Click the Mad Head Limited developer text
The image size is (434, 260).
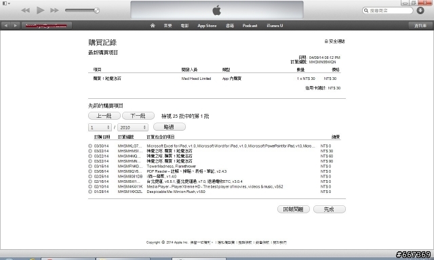coord(196,79)
